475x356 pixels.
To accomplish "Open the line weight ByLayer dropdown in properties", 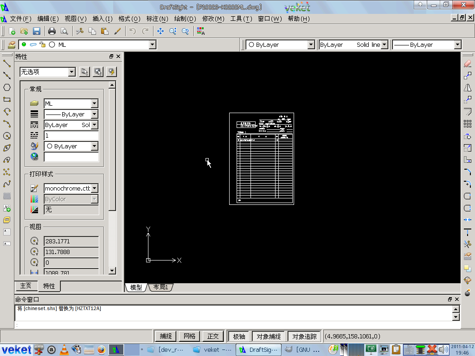I will click(x=95, y=114).
